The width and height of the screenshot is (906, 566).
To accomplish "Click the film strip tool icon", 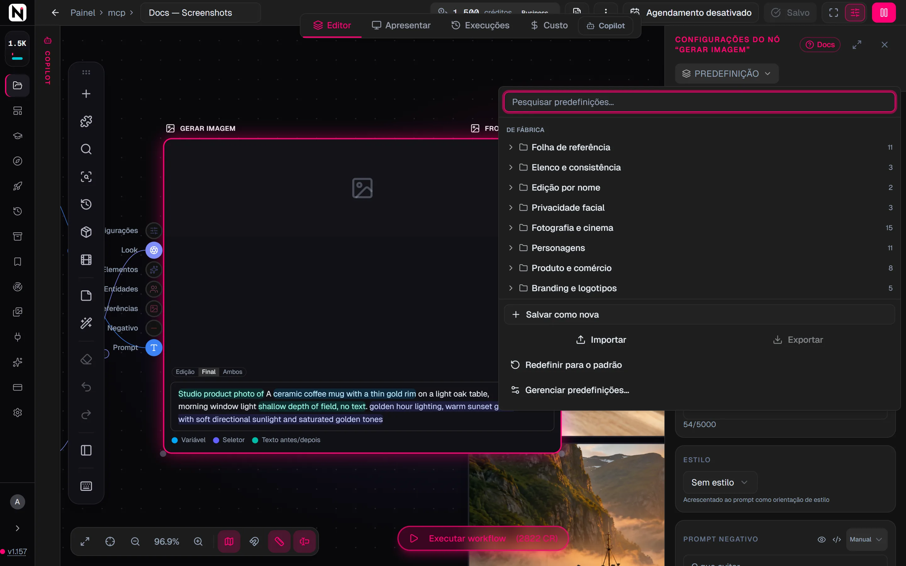I will 86,260.
